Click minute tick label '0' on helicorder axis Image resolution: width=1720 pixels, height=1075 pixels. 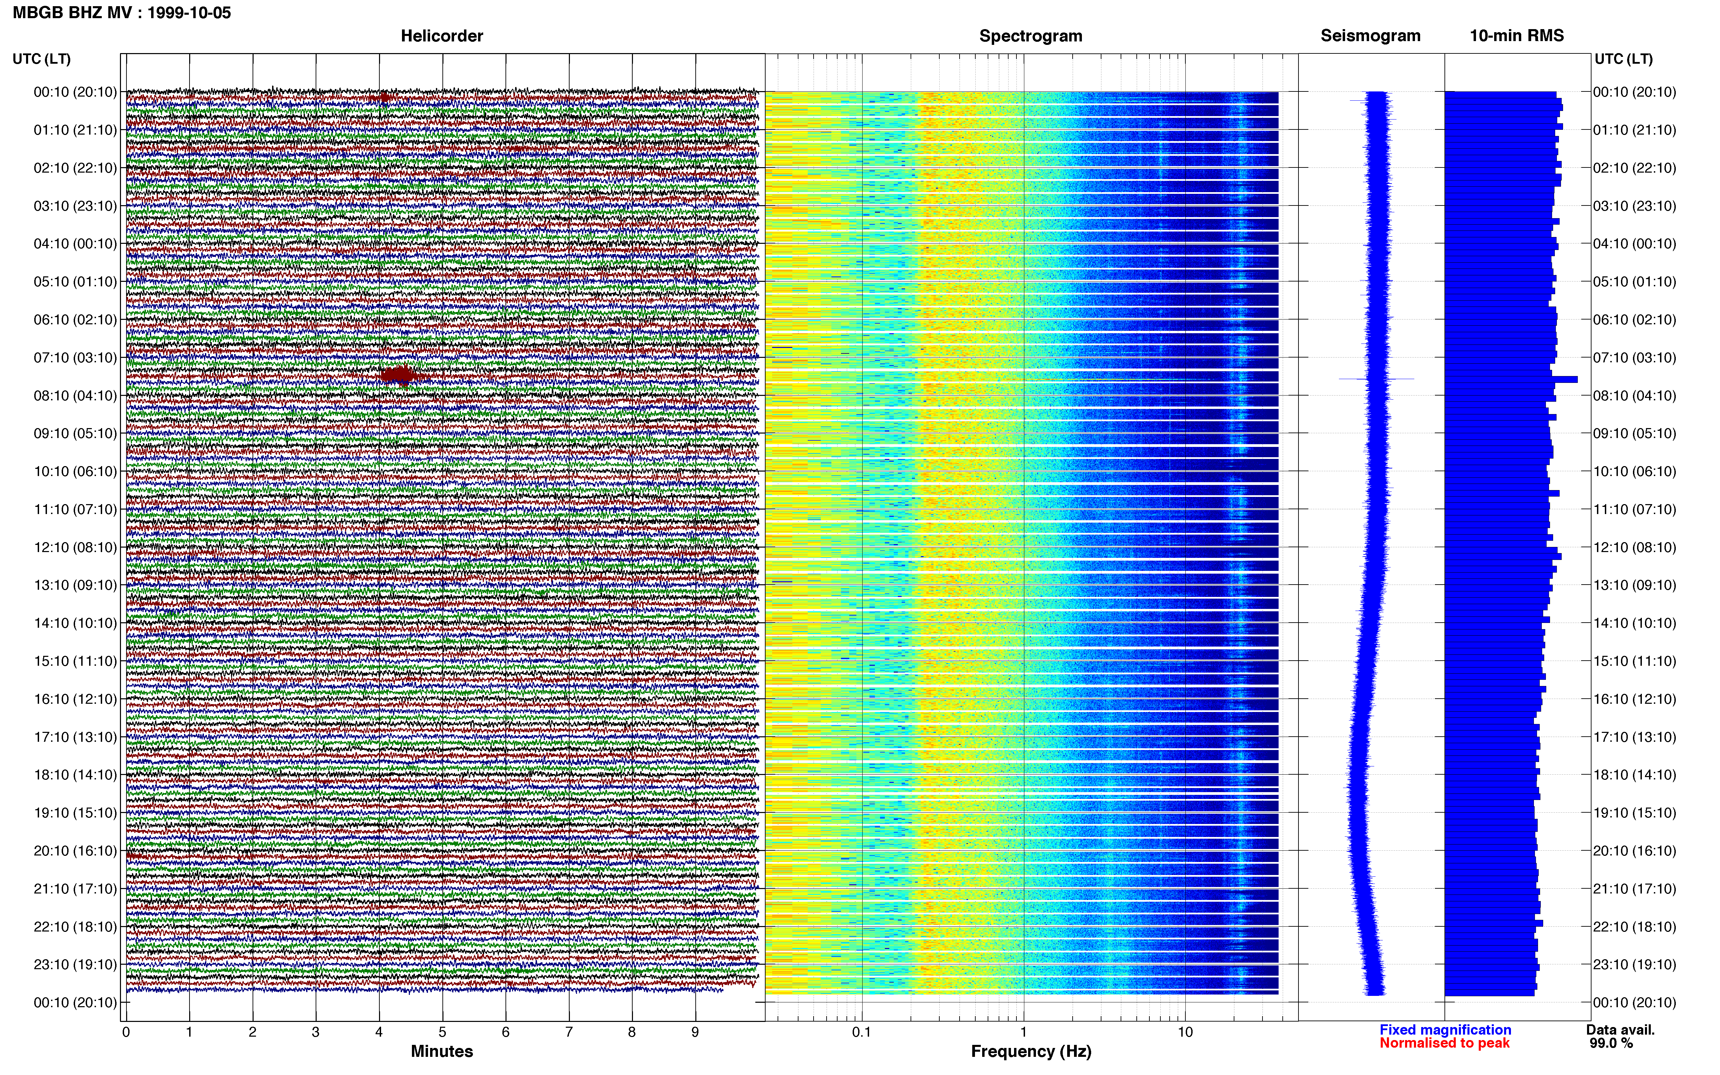point(126,1032)
